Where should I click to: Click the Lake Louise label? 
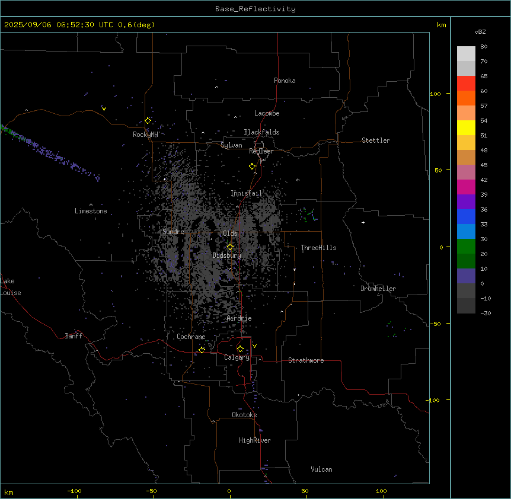tap(11, 287)
